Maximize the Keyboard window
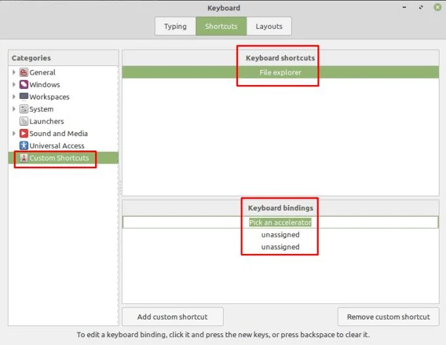446x345 pixels. pyautogui.click(x=420, y=7)
